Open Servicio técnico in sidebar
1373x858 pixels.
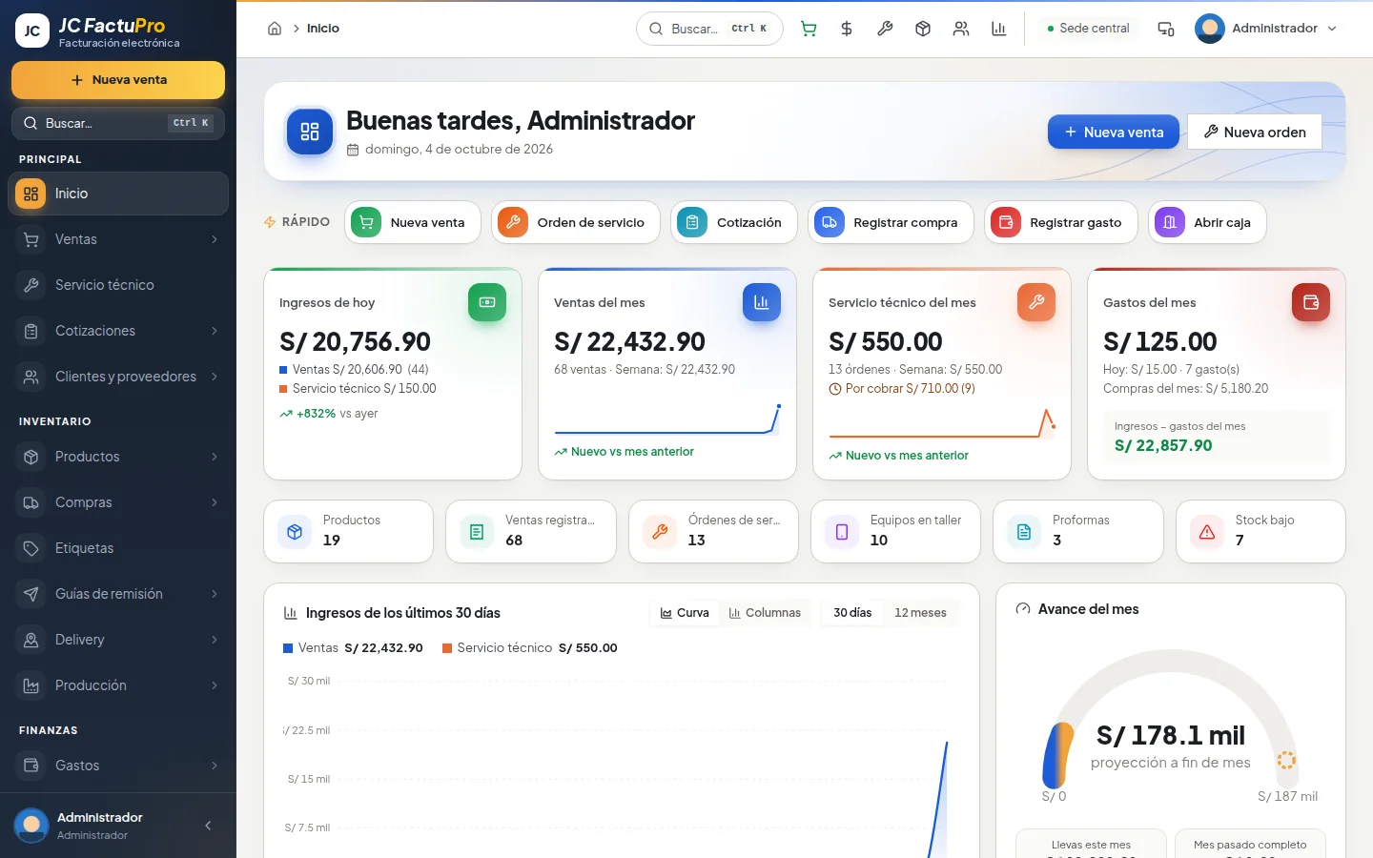click(118, 285)
